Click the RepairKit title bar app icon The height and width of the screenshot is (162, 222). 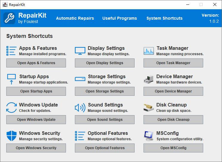5,4
